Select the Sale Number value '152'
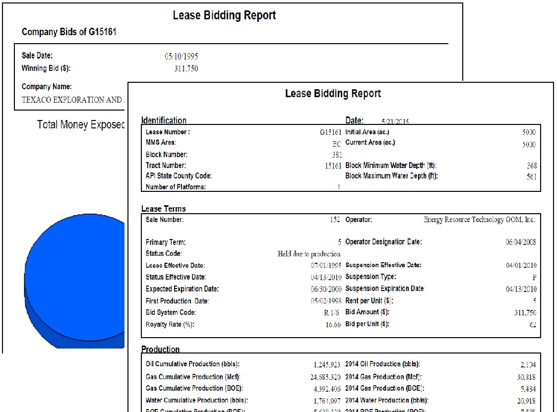This screenshot has width=557, height=412. point(335,220)
